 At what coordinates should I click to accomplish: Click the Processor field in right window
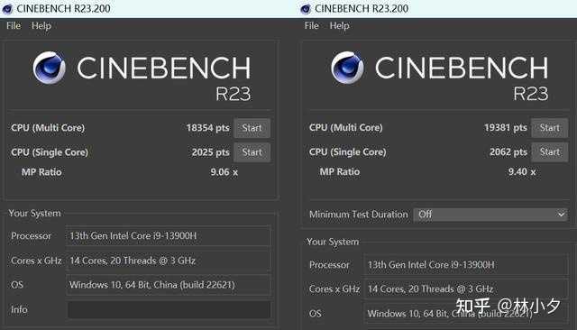click(x=466, y=265)
